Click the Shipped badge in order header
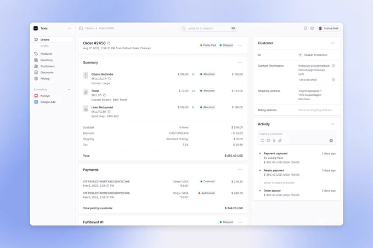The image size is (373, 248). [x=226, y=45]
